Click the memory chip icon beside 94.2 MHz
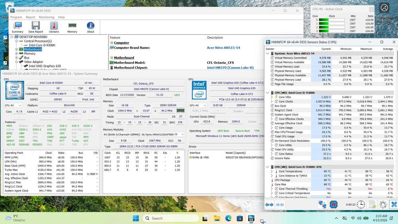The width and height of the screenshot is (398, 224). click(x=180, y=110)
